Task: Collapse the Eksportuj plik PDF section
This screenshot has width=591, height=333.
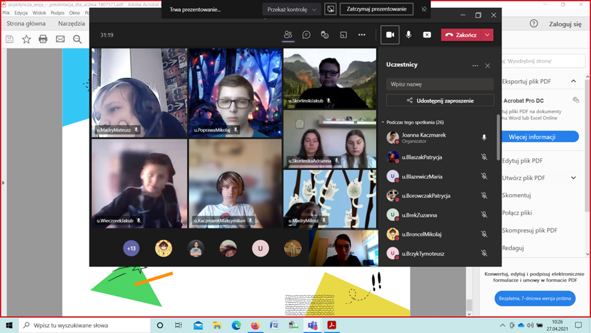Action: pos(573,81)
